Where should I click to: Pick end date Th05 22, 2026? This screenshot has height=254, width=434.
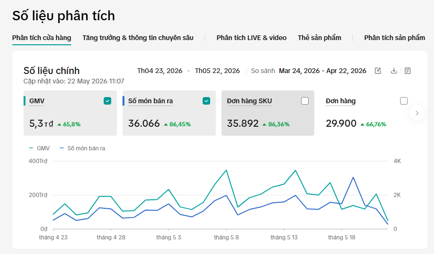click(217, 71)
